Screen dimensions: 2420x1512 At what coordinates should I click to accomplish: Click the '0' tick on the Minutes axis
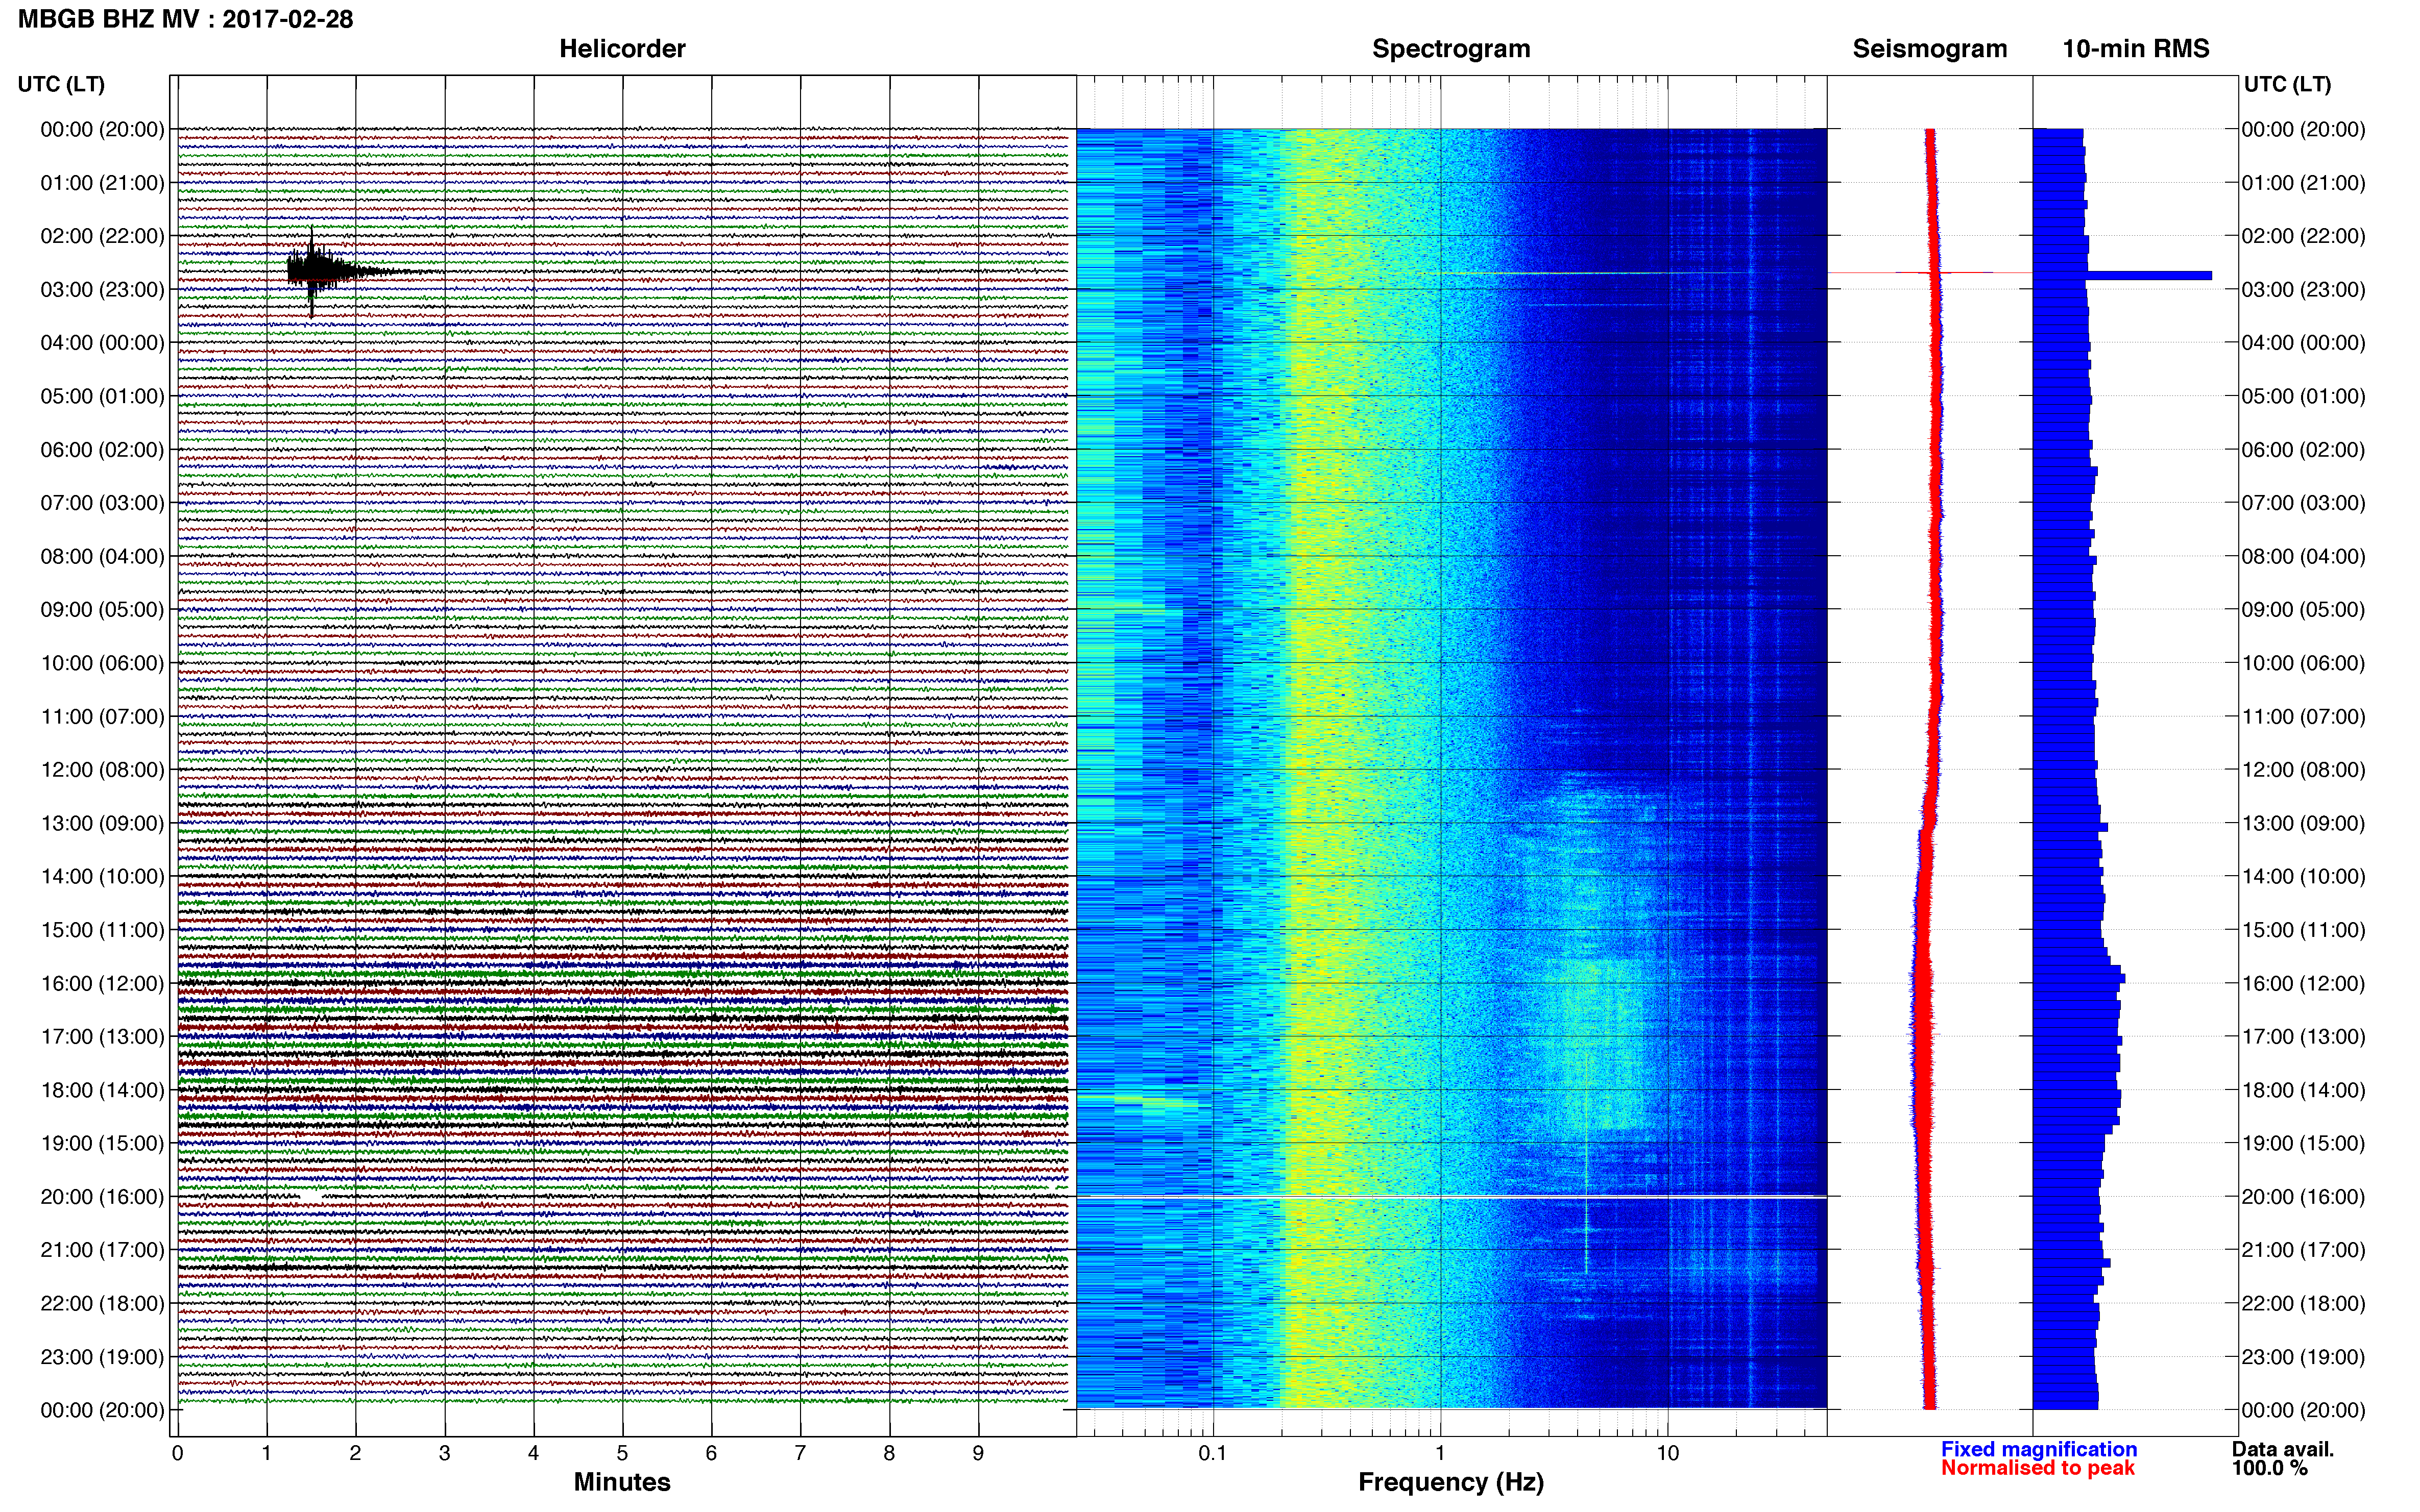point(177,1453)
